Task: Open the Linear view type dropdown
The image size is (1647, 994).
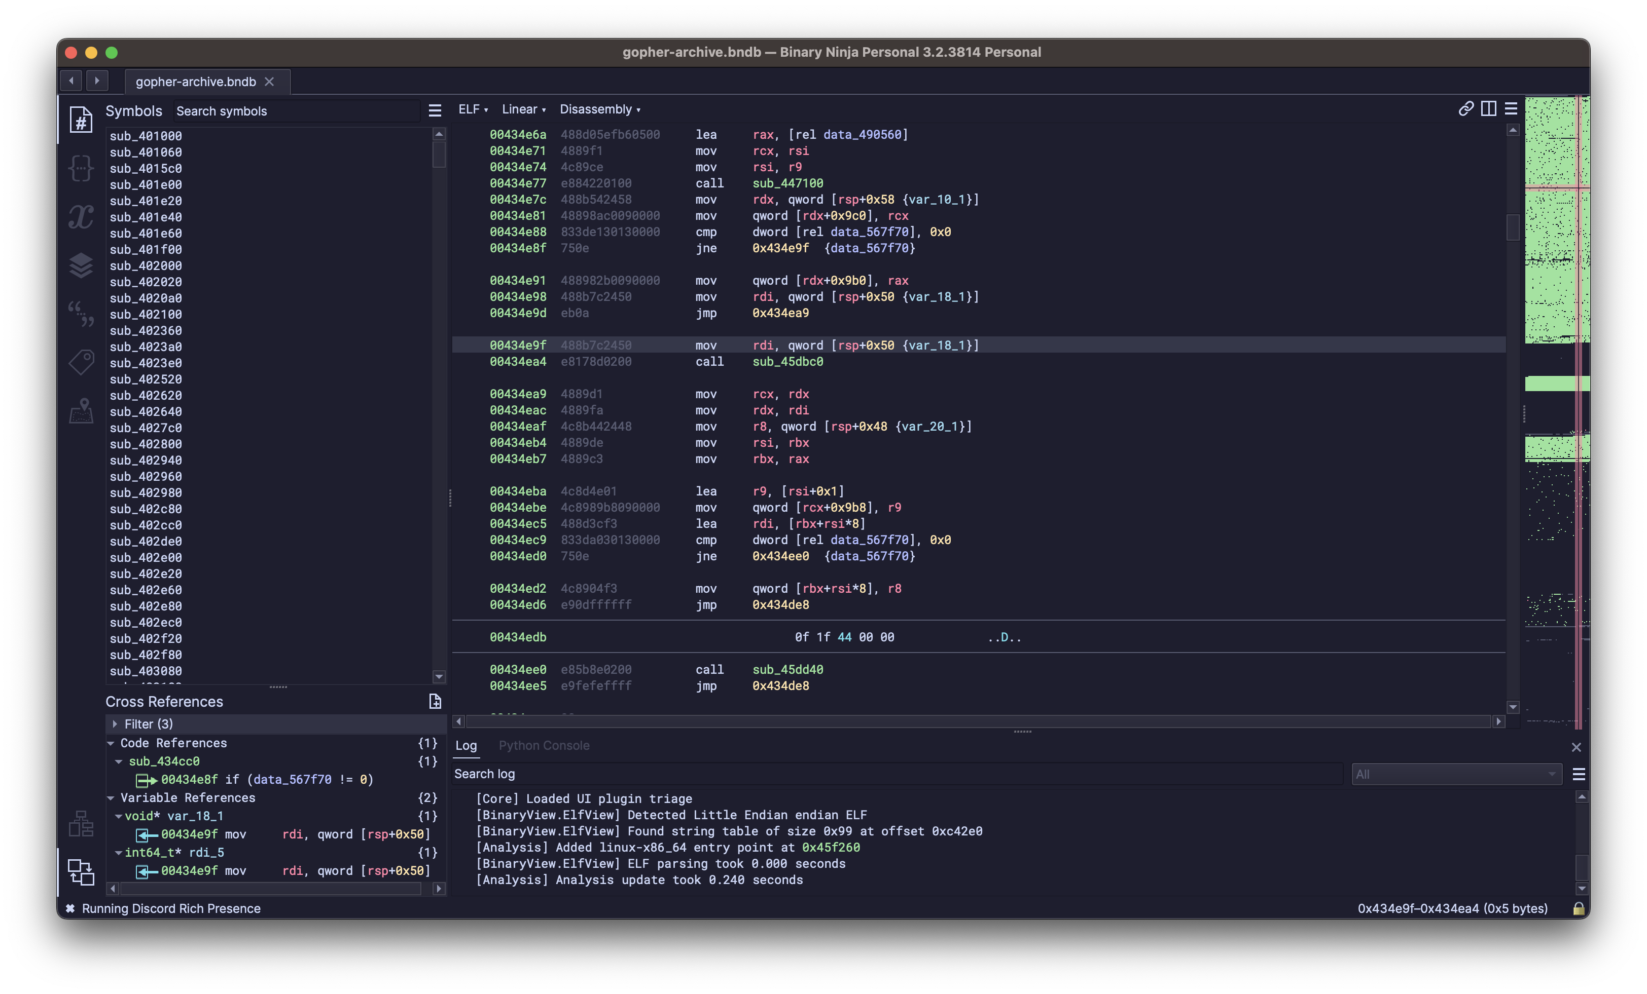Action: tap(523, 109)
